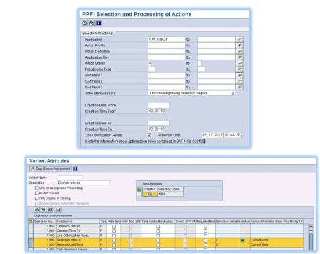Open multiple selection arrow for Action Profile
The image size is (320, 254).
(240, 45)
